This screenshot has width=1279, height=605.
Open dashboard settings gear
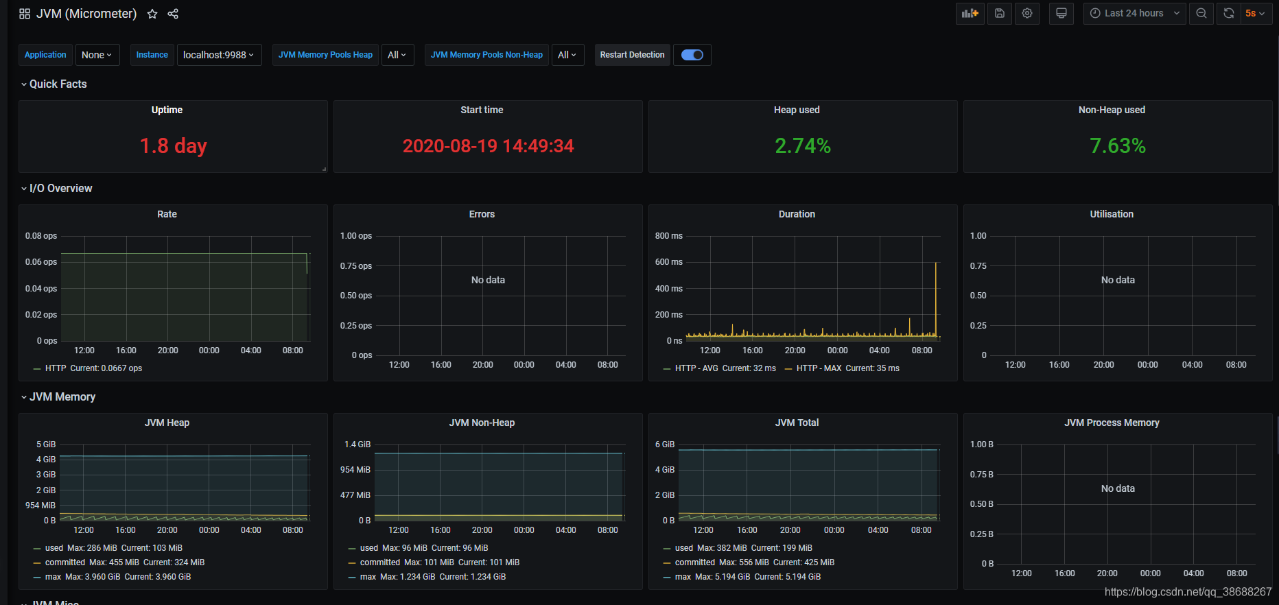tap(1027, 14)
